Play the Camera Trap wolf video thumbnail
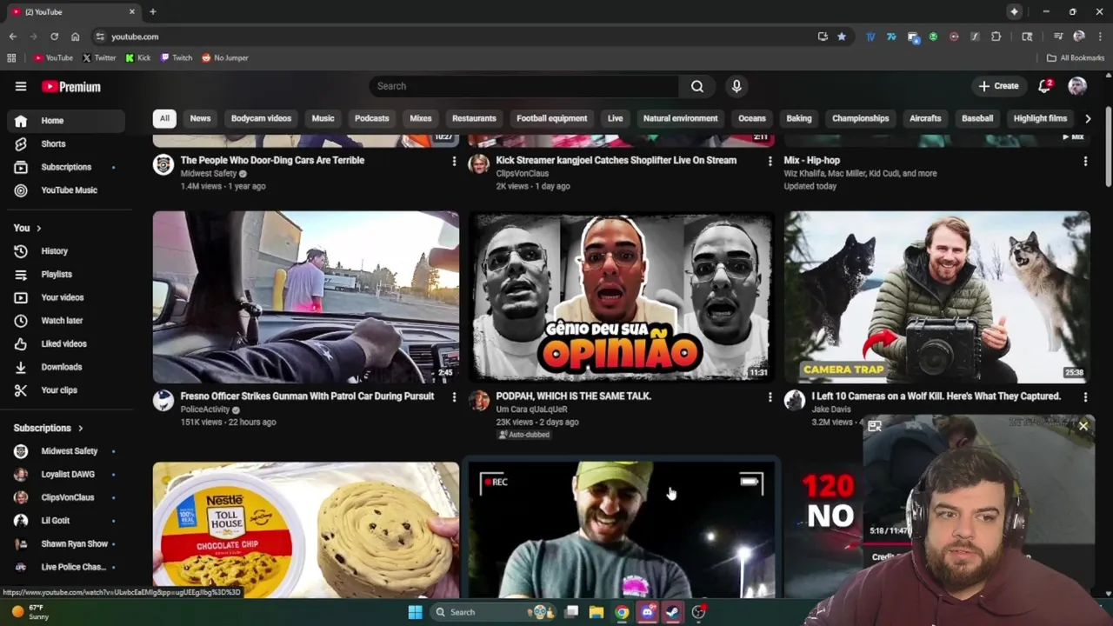The width and height of the screenshot is (1113, 626). tap(937, 296)
